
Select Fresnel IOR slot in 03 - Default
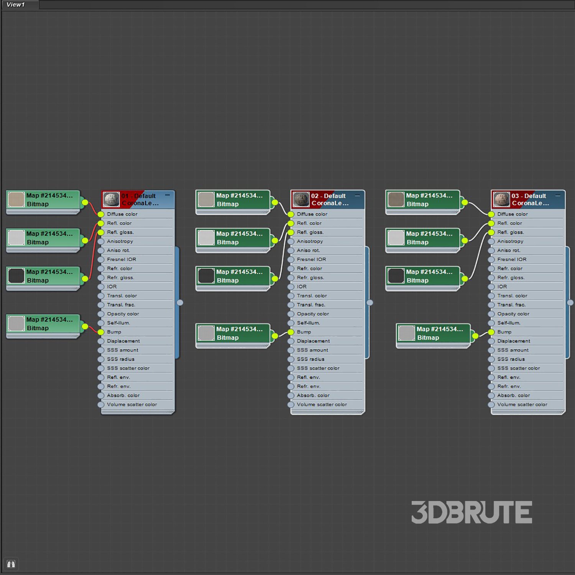point(512,260)
